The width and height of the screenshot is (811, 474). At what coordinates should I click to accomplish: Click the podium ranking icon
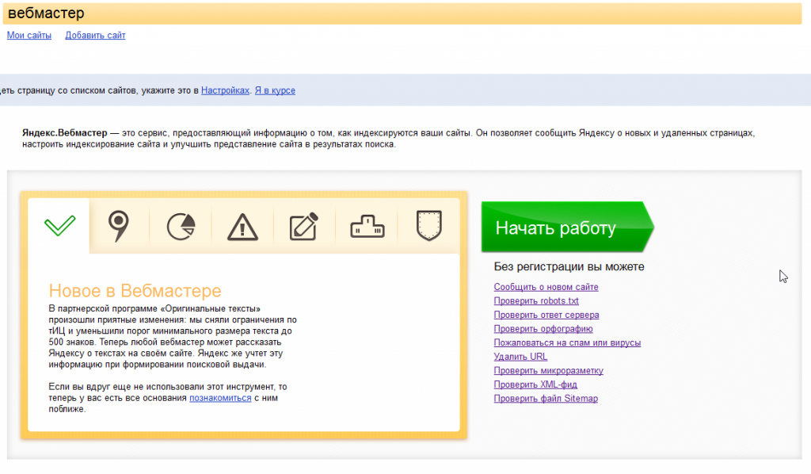(367, 226)
